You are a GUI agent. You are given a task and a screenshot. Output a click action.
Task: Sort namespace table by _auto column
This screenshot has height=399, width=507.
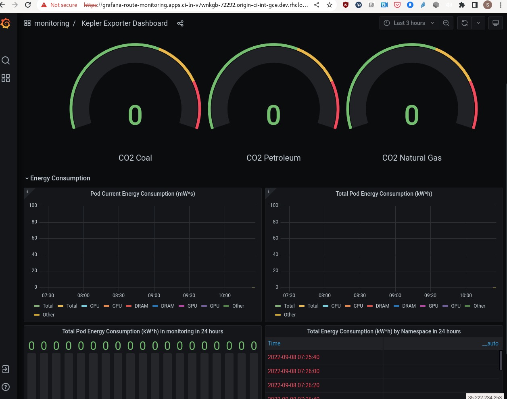click(490, 343)
